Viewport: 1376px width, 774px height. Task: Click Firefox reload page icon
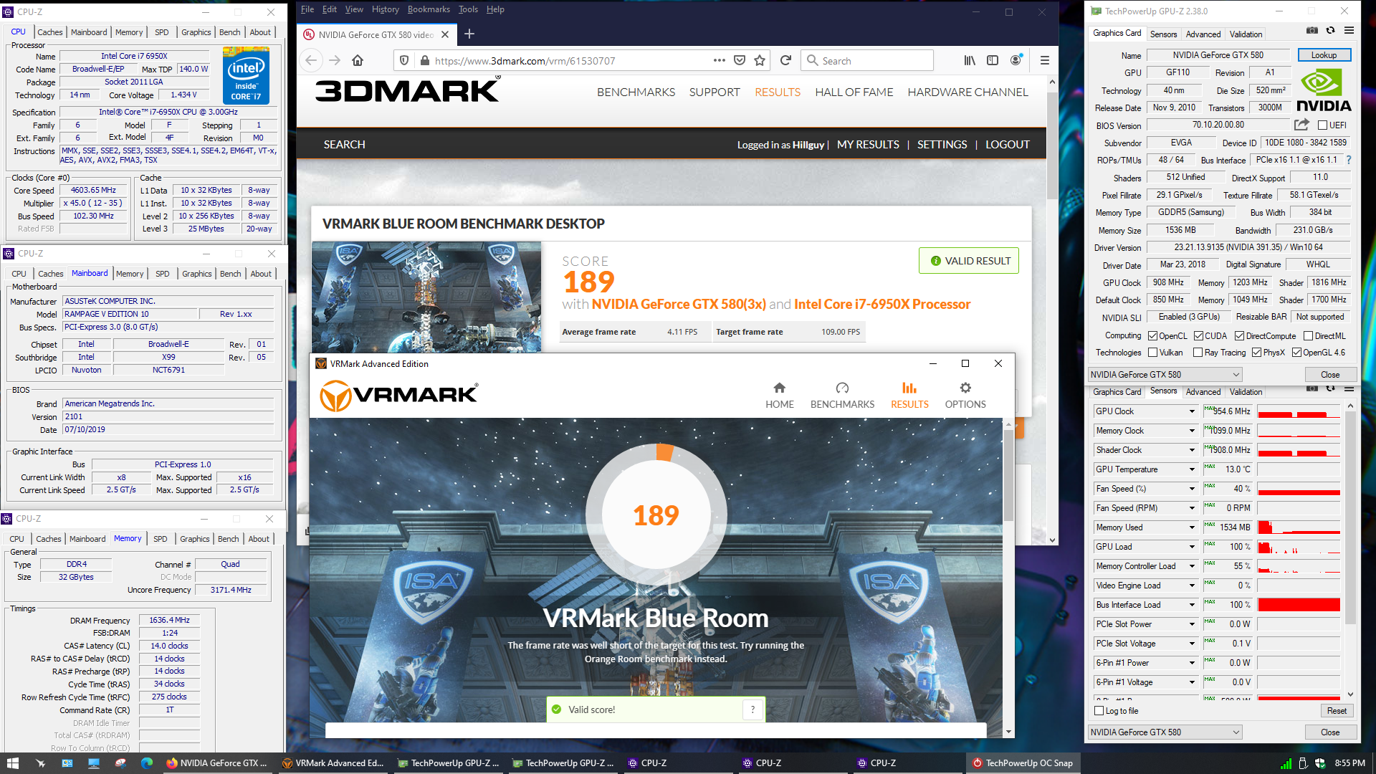click(x=785, y=60)
